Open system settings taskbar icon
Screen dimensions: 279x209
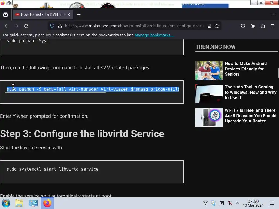pyautogui.click(x=33, y=203)
